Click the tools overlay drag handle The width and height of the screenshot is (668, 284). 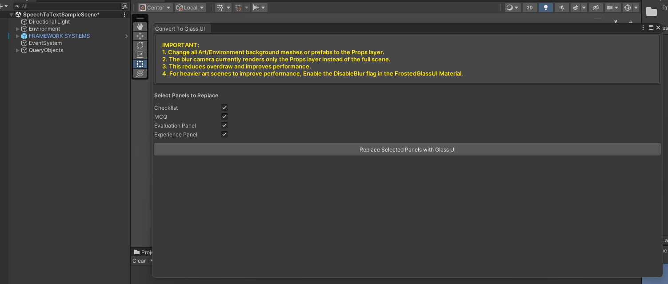click(140, 18)
